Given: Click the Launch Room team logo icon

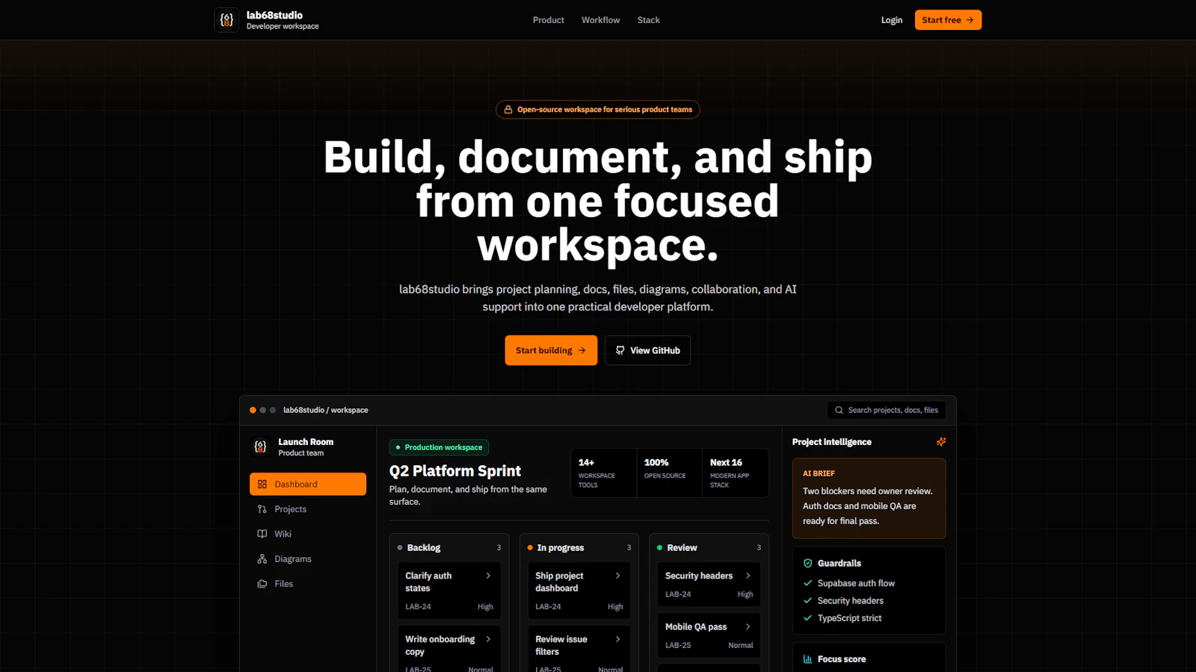Looking at the screenshot, I should [x=260, y=447].
